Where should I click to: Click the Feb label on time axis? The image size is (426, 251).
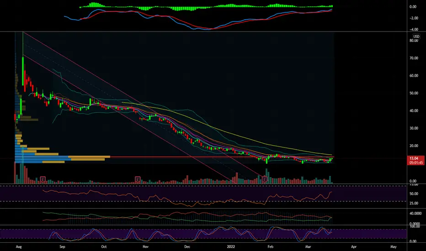pyautogui.click(x=270, y=246)
